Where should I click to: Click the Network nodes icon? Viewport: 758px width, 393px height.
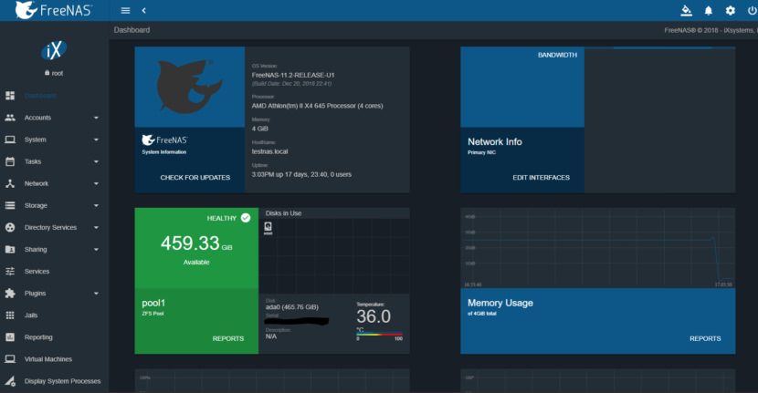[10, 183]
